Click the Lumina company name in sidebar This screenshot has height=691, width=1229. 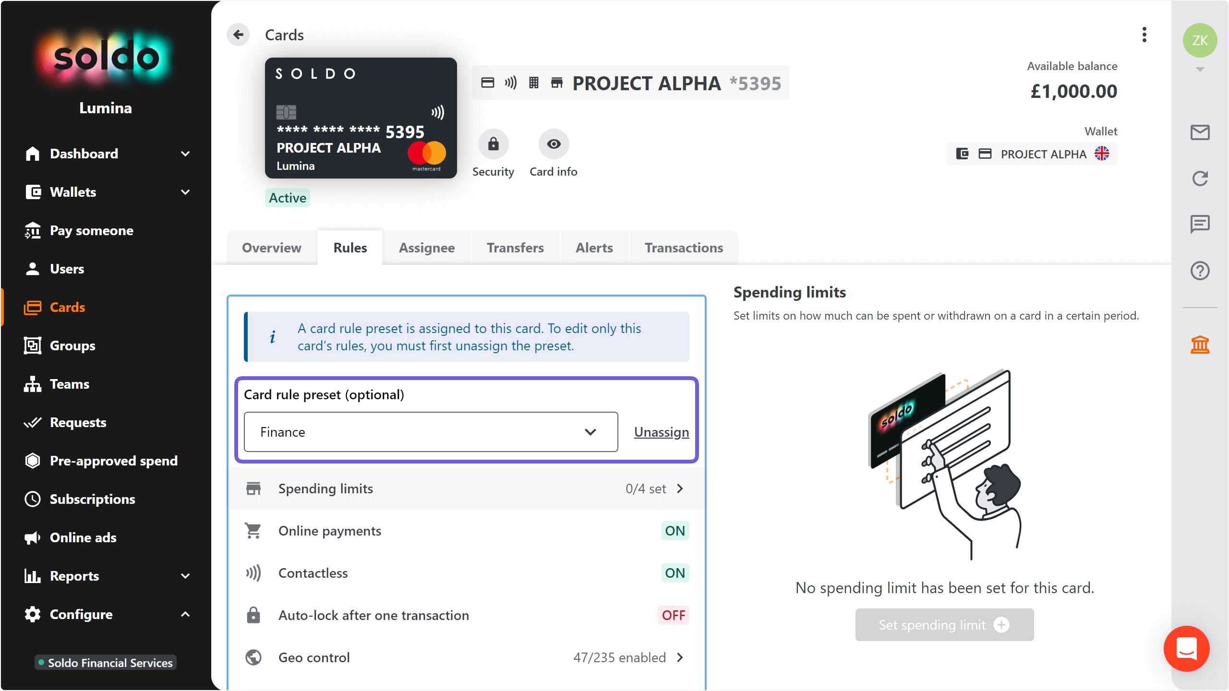point(106,108)
